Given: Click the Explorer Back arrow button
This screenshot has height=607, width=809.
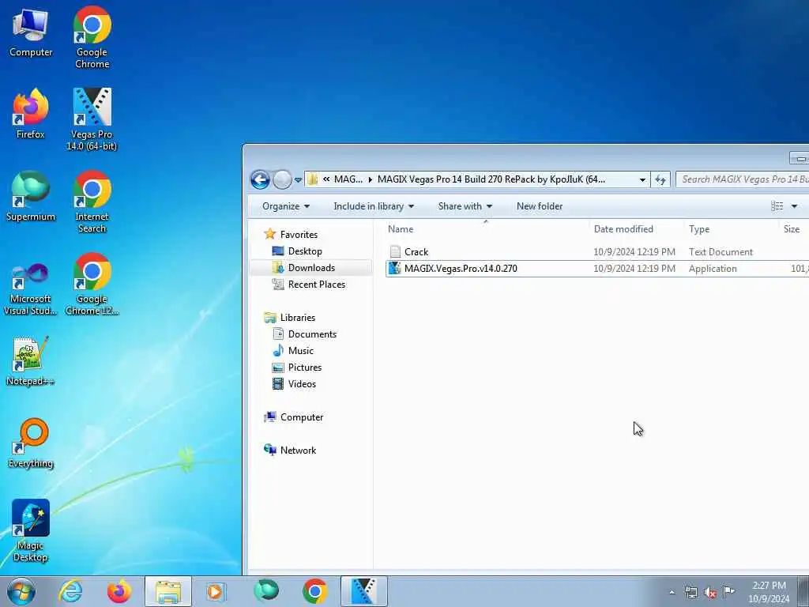Looking at the screenshot, I should pos(260,179).
